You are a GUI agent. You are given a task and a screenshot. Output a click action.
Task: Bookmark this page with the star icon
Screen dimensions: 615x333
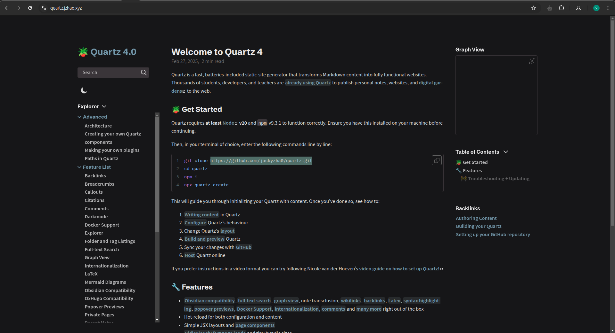coord(534,8)
